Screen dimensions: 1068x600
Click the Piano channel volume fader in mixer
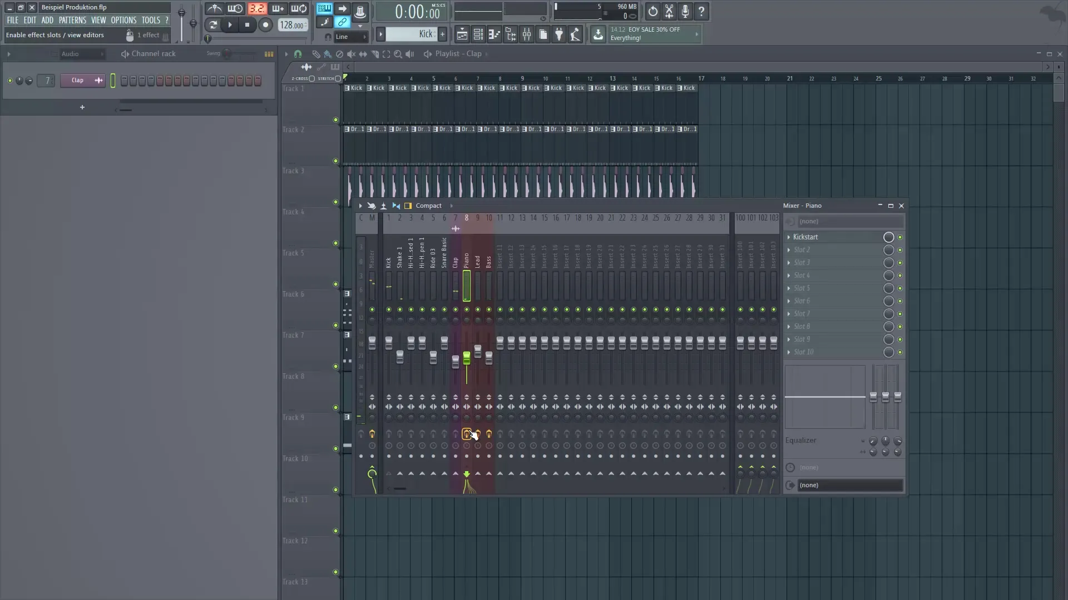pyautogui.click(x=467, y=359)
